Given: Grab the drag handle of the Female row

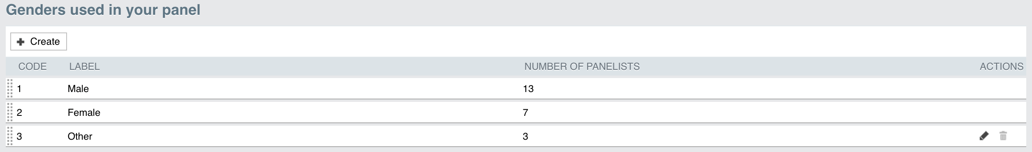Looking at the screenshot, I should pos(10,112).
